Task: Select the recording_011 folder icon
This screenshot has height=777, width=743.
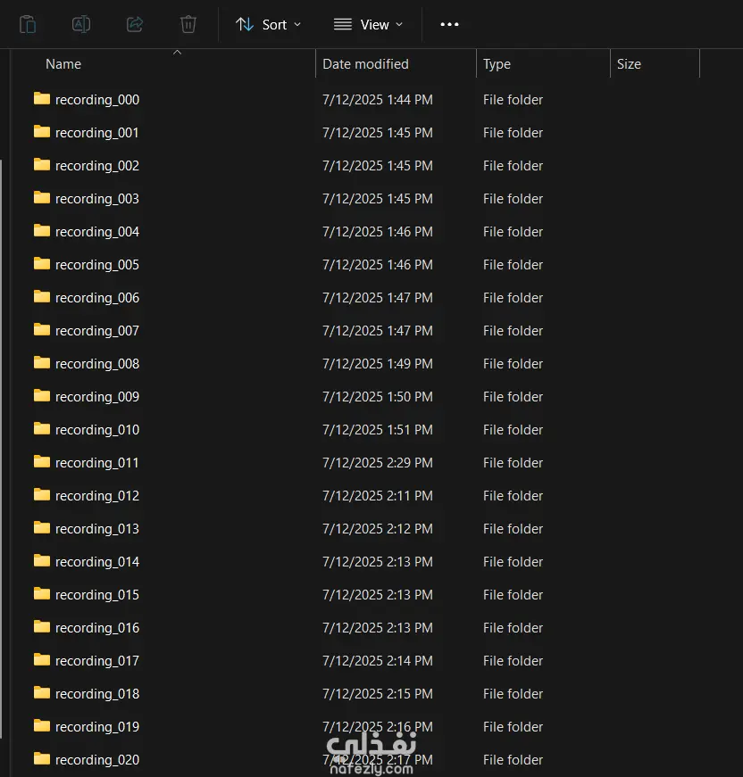Action: pos(42,462)
